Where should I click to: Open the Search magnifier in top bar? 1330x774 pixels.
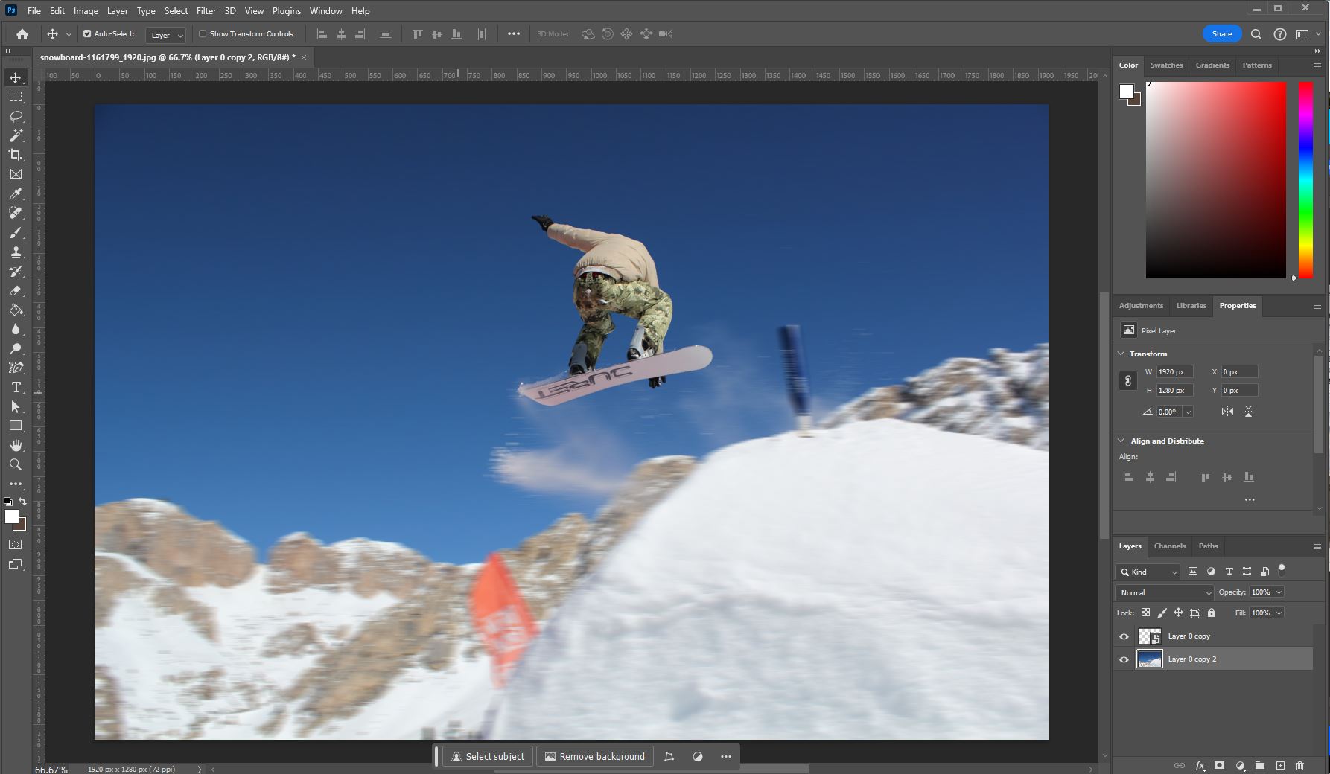tap(1256, 34)
